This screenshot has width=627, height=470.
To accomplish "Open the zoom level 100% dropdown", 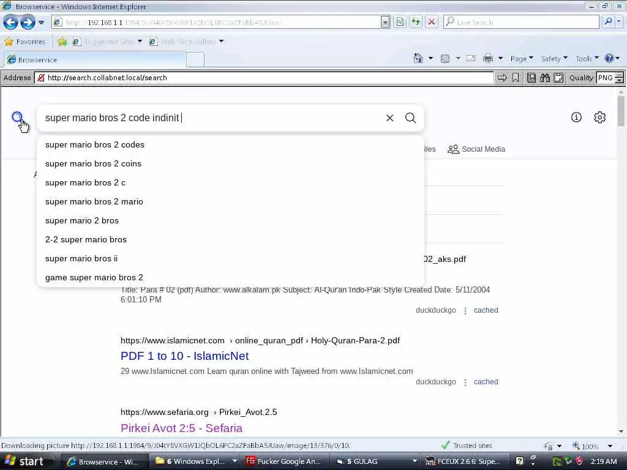I will click(610, 446).
